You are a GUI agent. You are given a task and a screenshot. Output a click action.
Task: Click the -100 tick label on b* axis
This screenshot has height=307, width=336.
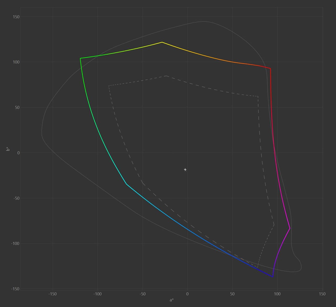point(15,243)
